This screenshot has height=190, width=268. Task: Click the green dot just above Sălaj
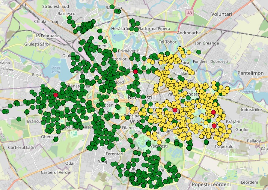pyautogui.click(x=103, y=159)
